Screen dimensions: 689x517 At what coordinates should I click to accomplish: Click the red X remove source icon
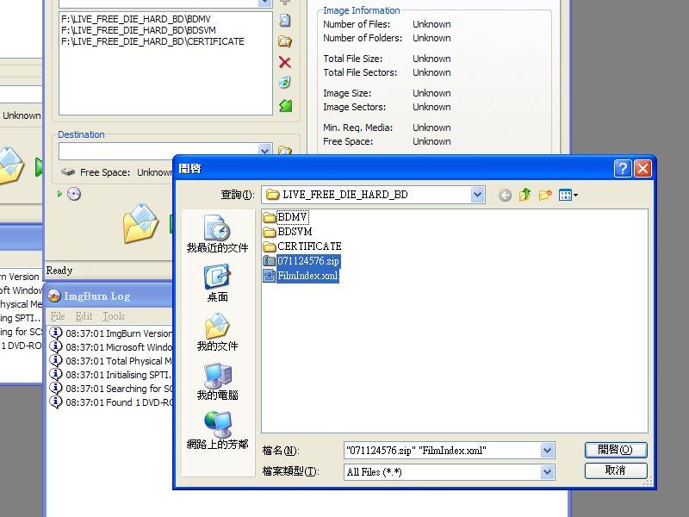click(x=285, y=62)
